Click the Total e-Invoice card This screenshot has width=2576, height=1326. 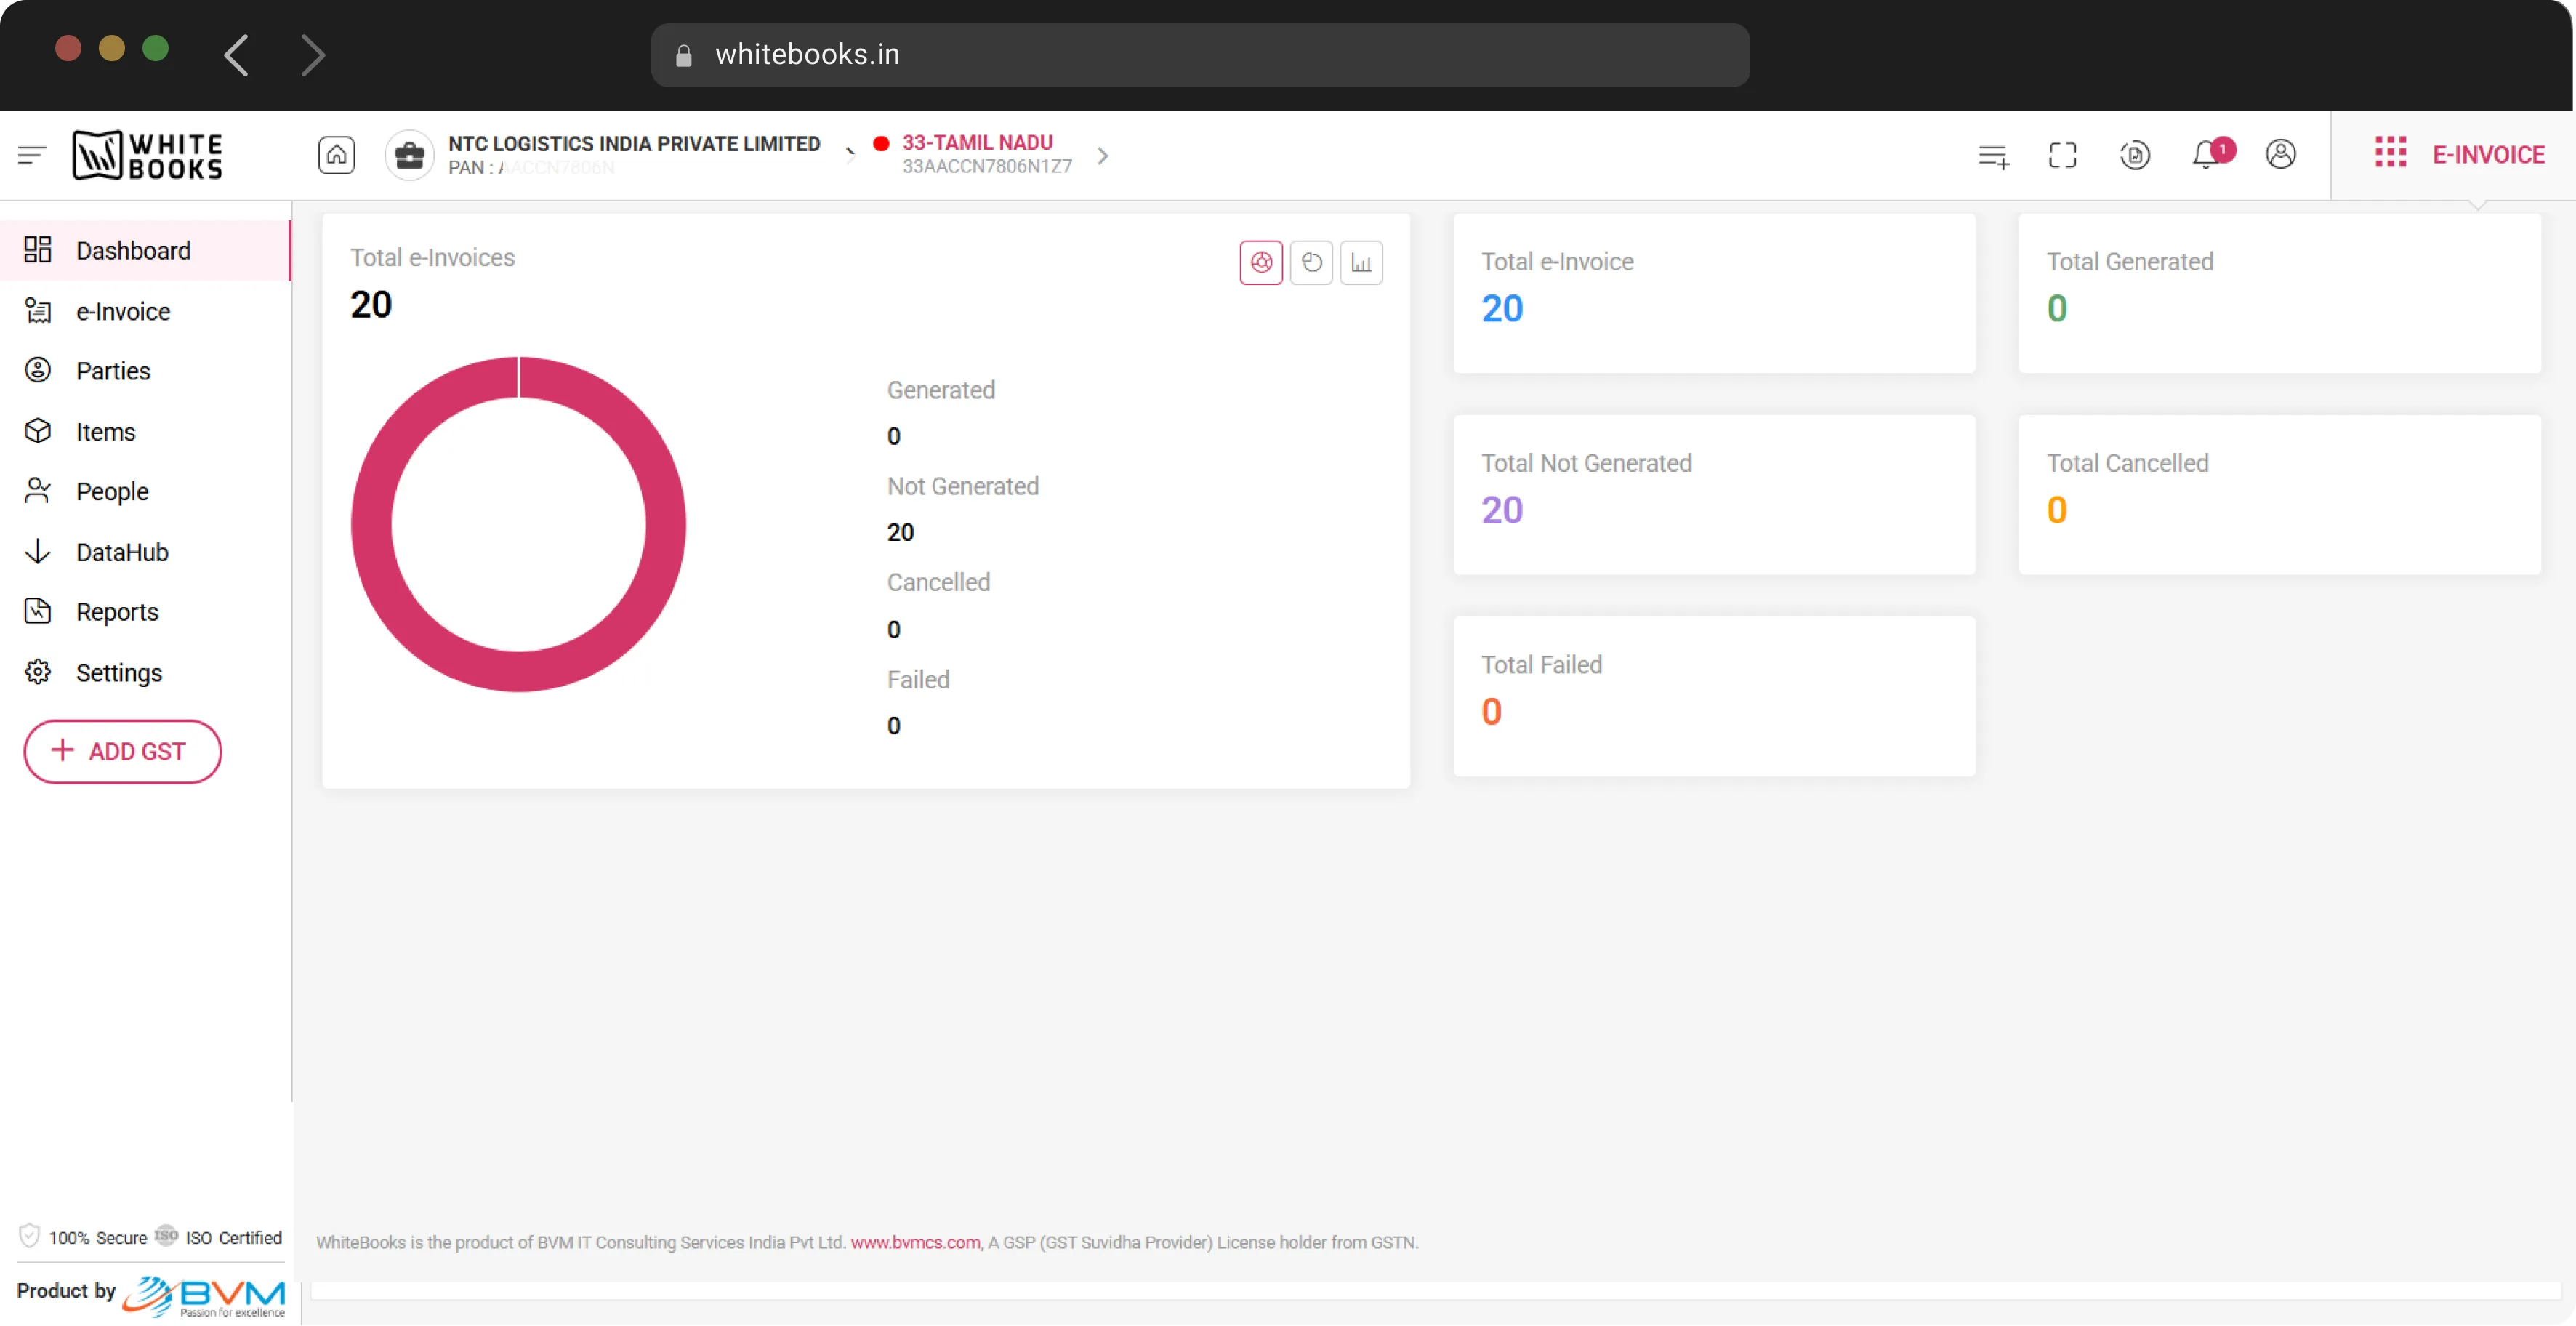(x=1714, y=293)
